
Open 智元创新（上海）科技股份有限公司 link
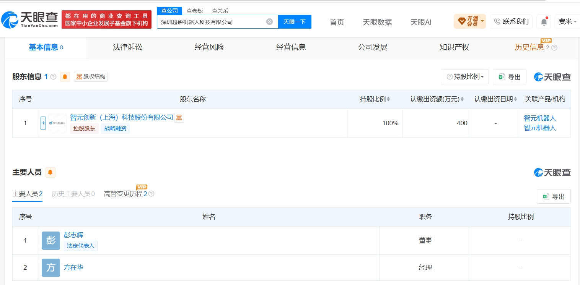(x=122, y=118)
